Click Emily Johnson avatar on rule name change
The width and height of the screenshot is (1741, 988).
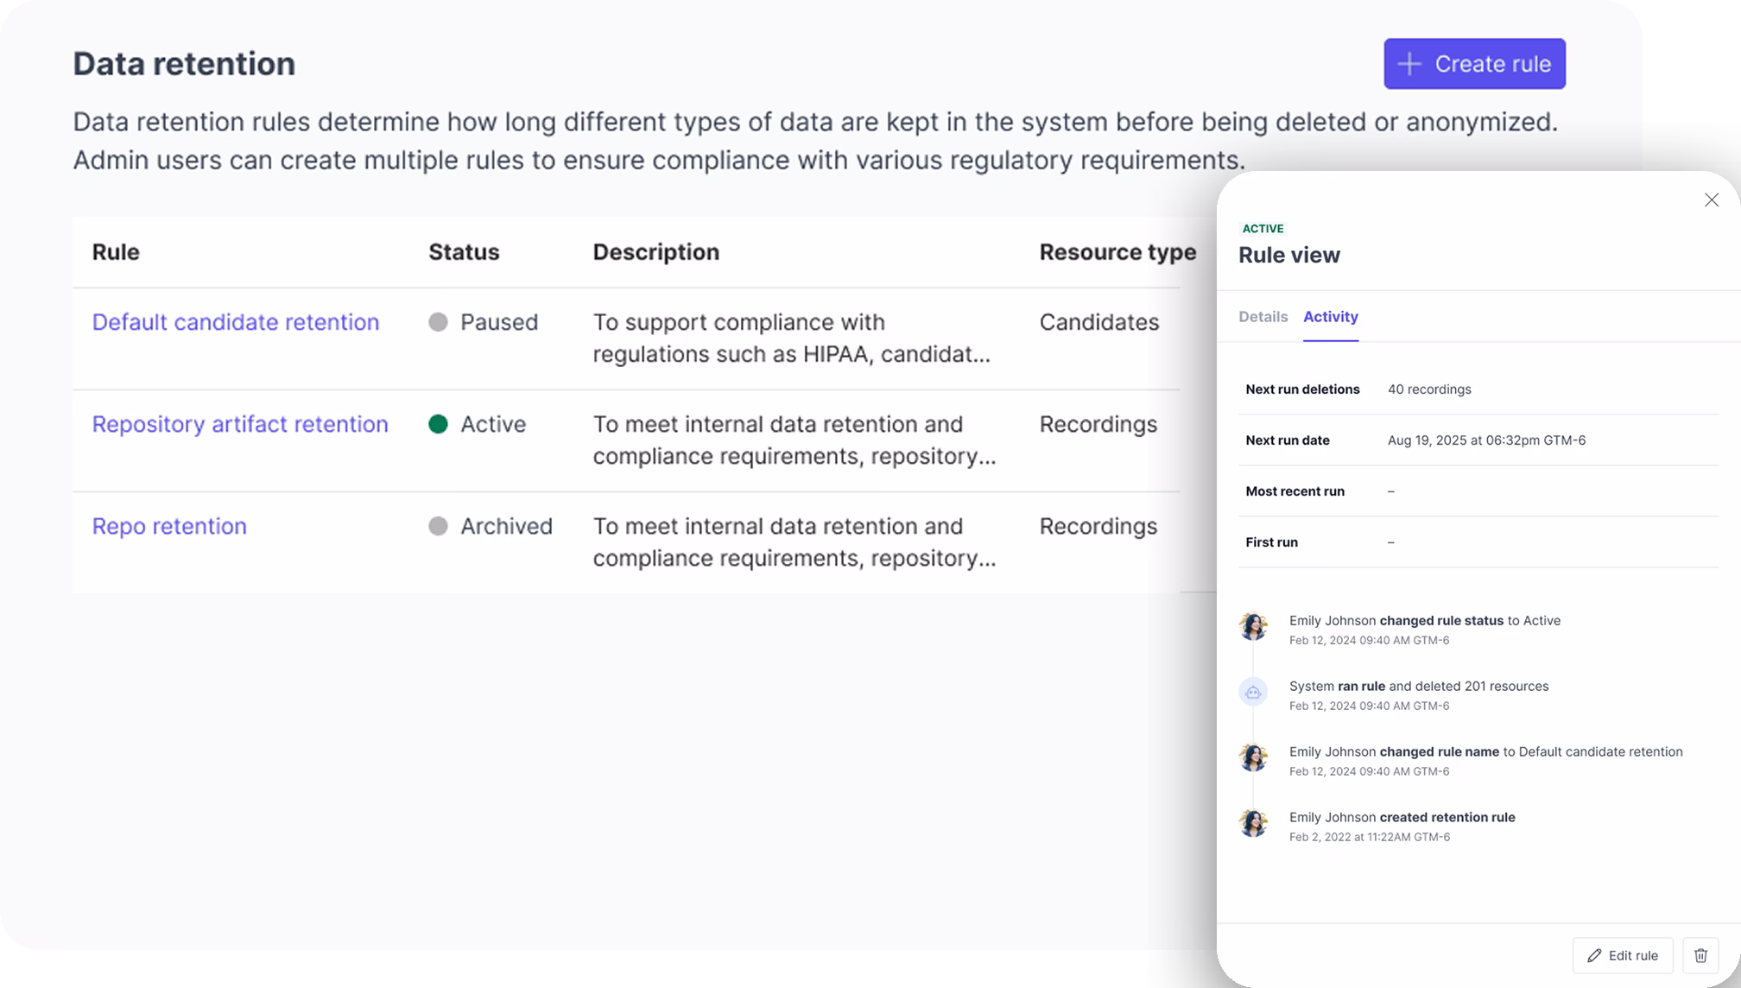[1253, 757]
